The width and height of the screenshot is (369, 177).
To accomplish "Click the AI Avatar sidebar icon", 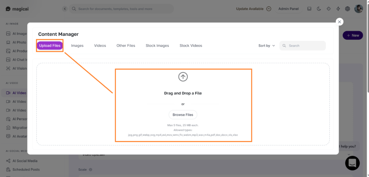I will [8, 136].
